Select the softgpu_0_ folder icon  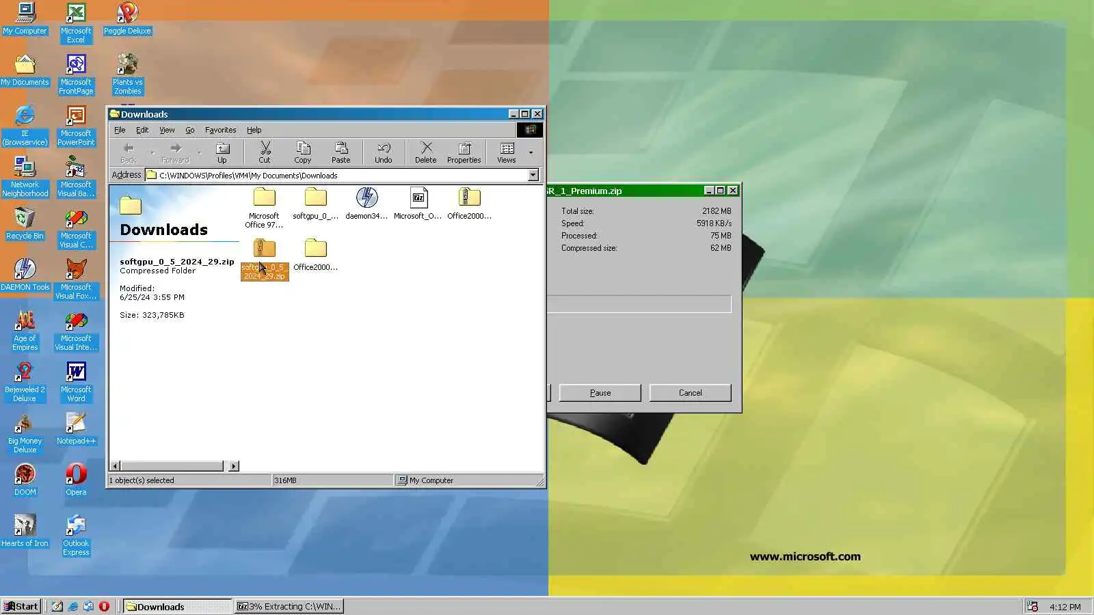315,204
